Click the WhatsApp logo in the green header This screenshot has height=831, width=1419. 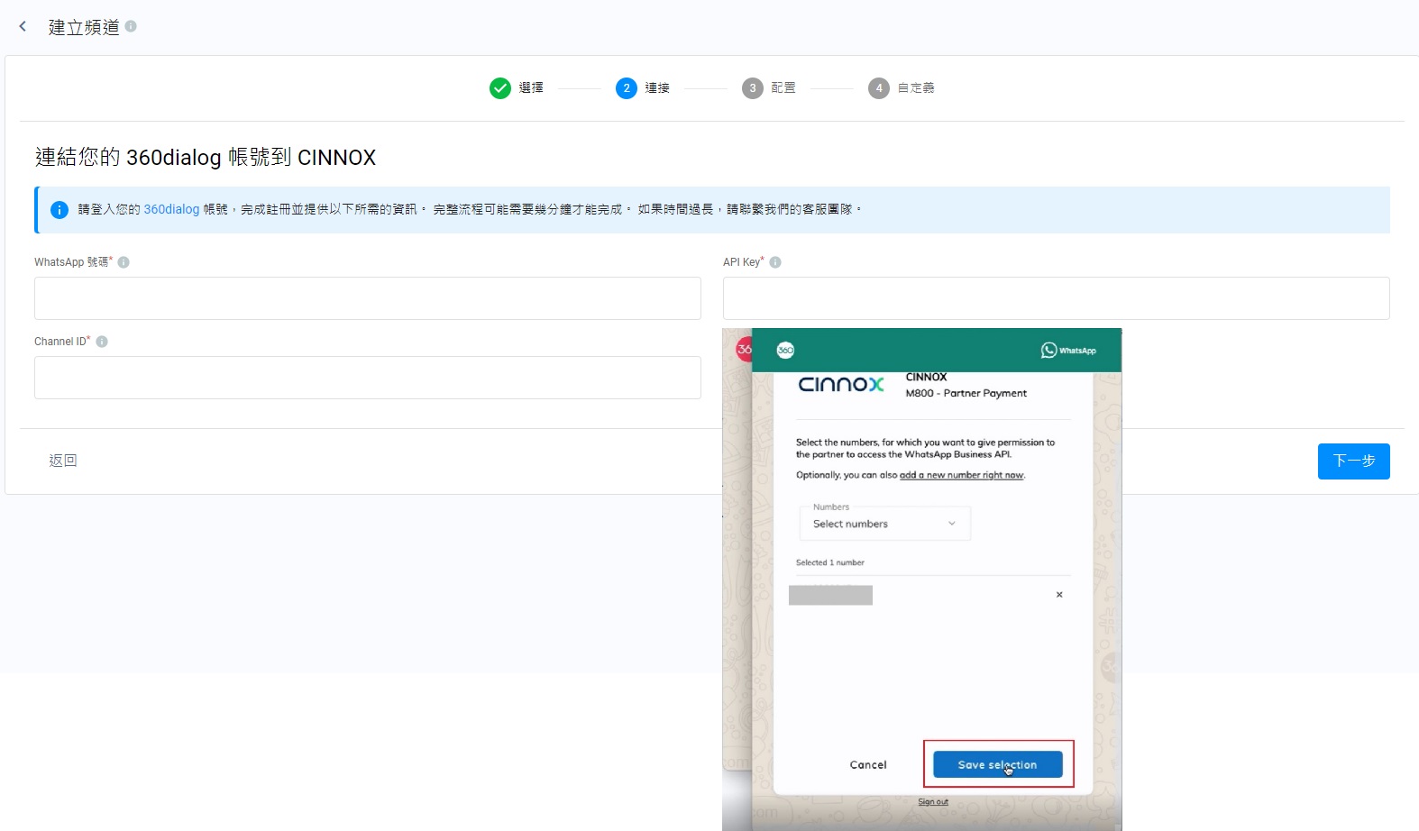[1068, 351]
